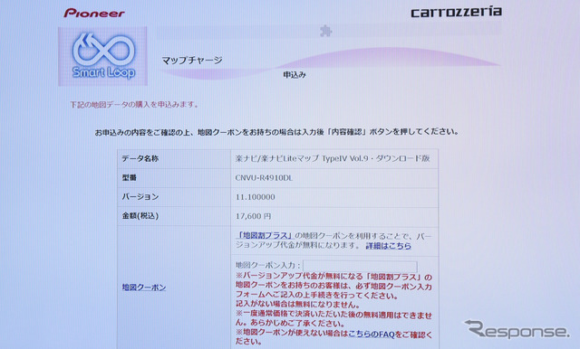The height and width of the screenshot is (349, 580).
Task: Click the Smart Loop logo image
Action: click(102, 56)
